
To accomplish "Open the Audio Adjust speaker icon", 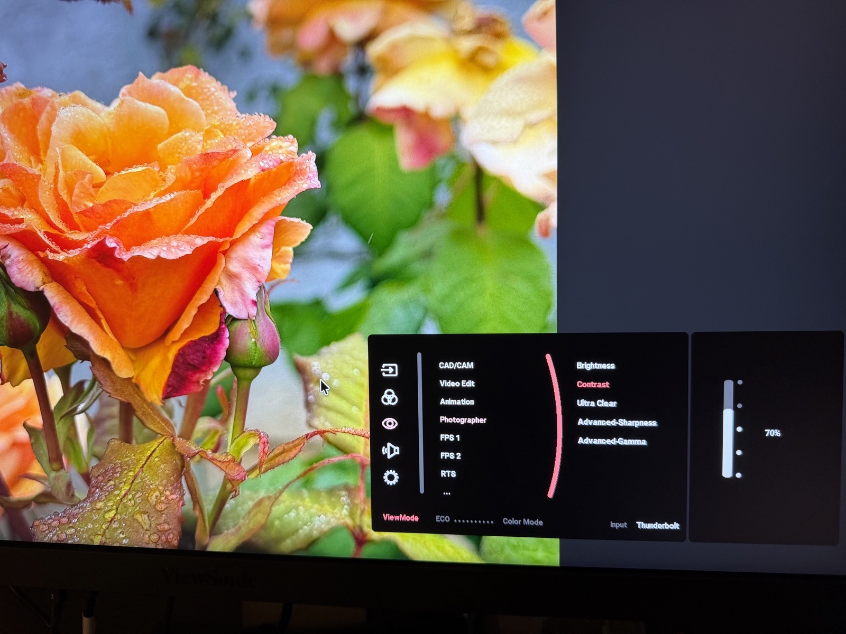I will pyautogui.click(x=390, y=451).
